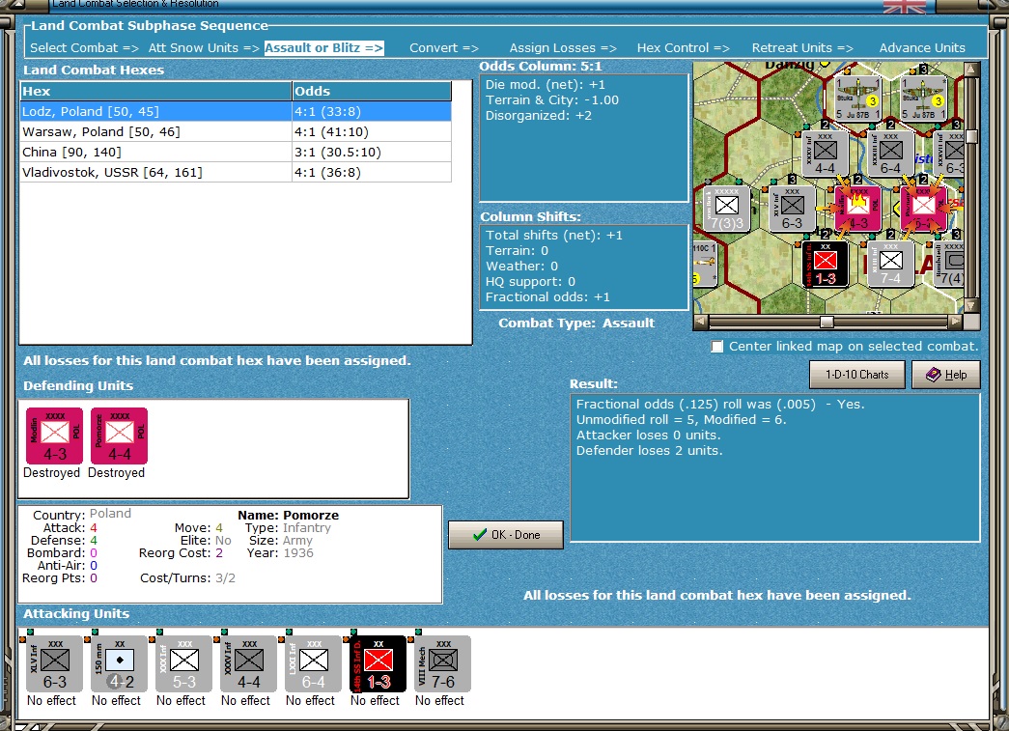Click the Defender loses 2 units line
Screen dimensions: 1009x731
[x=649, y=450]
